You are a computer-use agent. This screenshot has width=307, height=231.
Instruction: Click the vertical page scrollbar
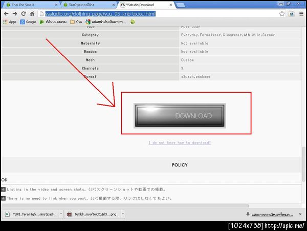tap(303, 164)
